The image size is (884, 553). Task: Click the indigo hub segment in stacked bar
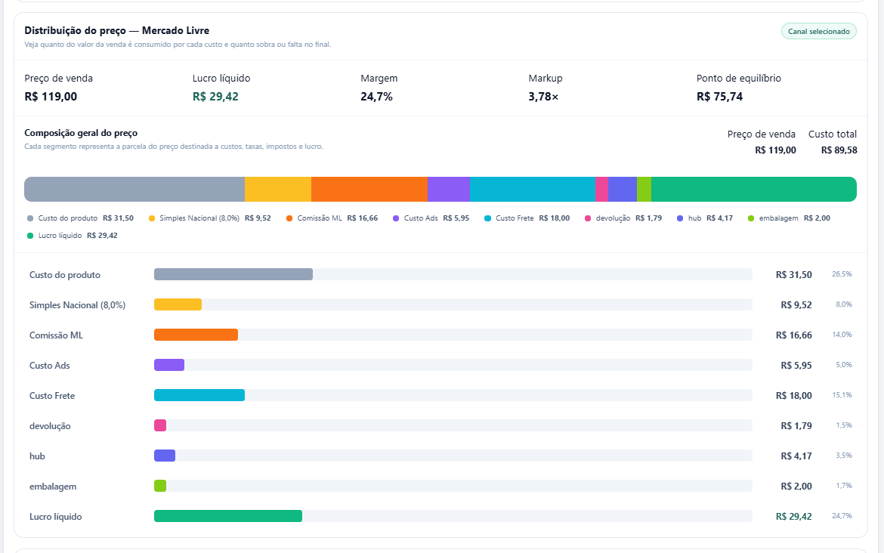[623, 190]
